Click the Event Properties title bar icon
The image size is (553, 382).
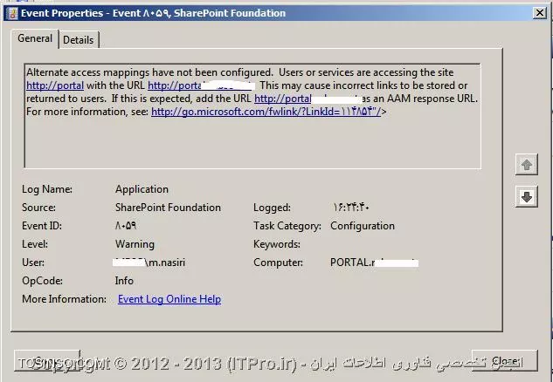pyautogui.click(x=12, y=13)
